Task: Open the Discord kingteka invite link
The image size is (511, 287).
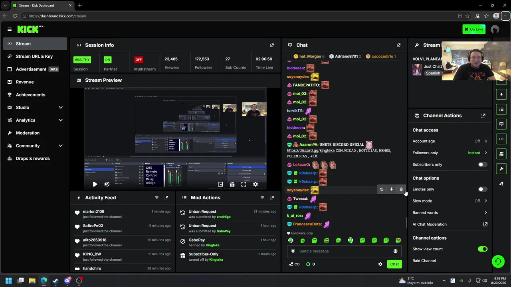Action: pyautogui.click(x=311, y=151)
